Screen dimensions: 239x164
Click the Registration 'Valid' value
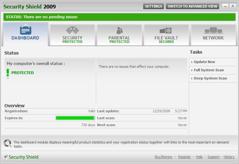[91, 111]
